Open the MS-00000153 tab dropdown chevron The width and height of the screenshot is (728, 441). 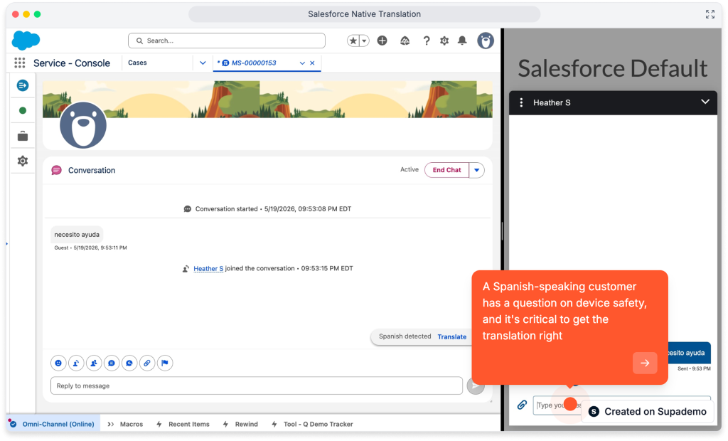pos(302,63)
